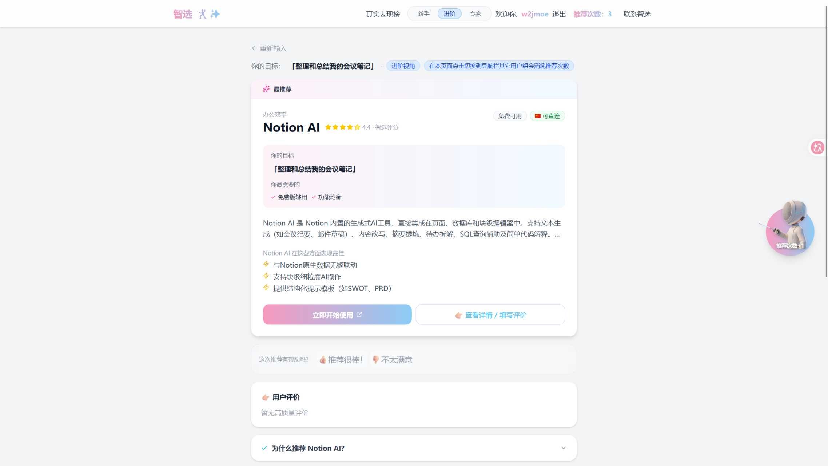The height and width of the screenshot is (466, 828).
Task: Click thumbs-up 推荐很棒! feedback
Action: (341, 360)
